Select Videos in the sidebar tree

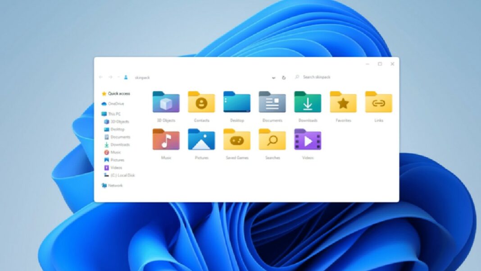click(113, 168)
